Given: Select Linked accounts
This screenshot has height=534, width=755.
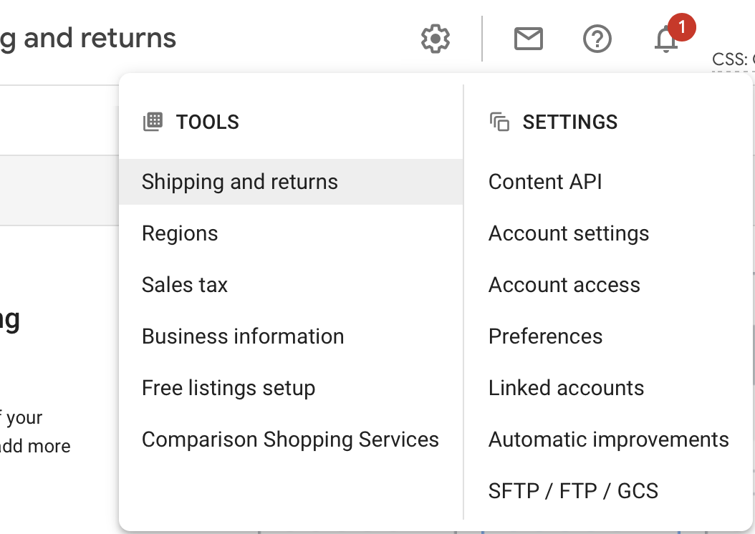Looking at the screenshot, I should [566, 388].
